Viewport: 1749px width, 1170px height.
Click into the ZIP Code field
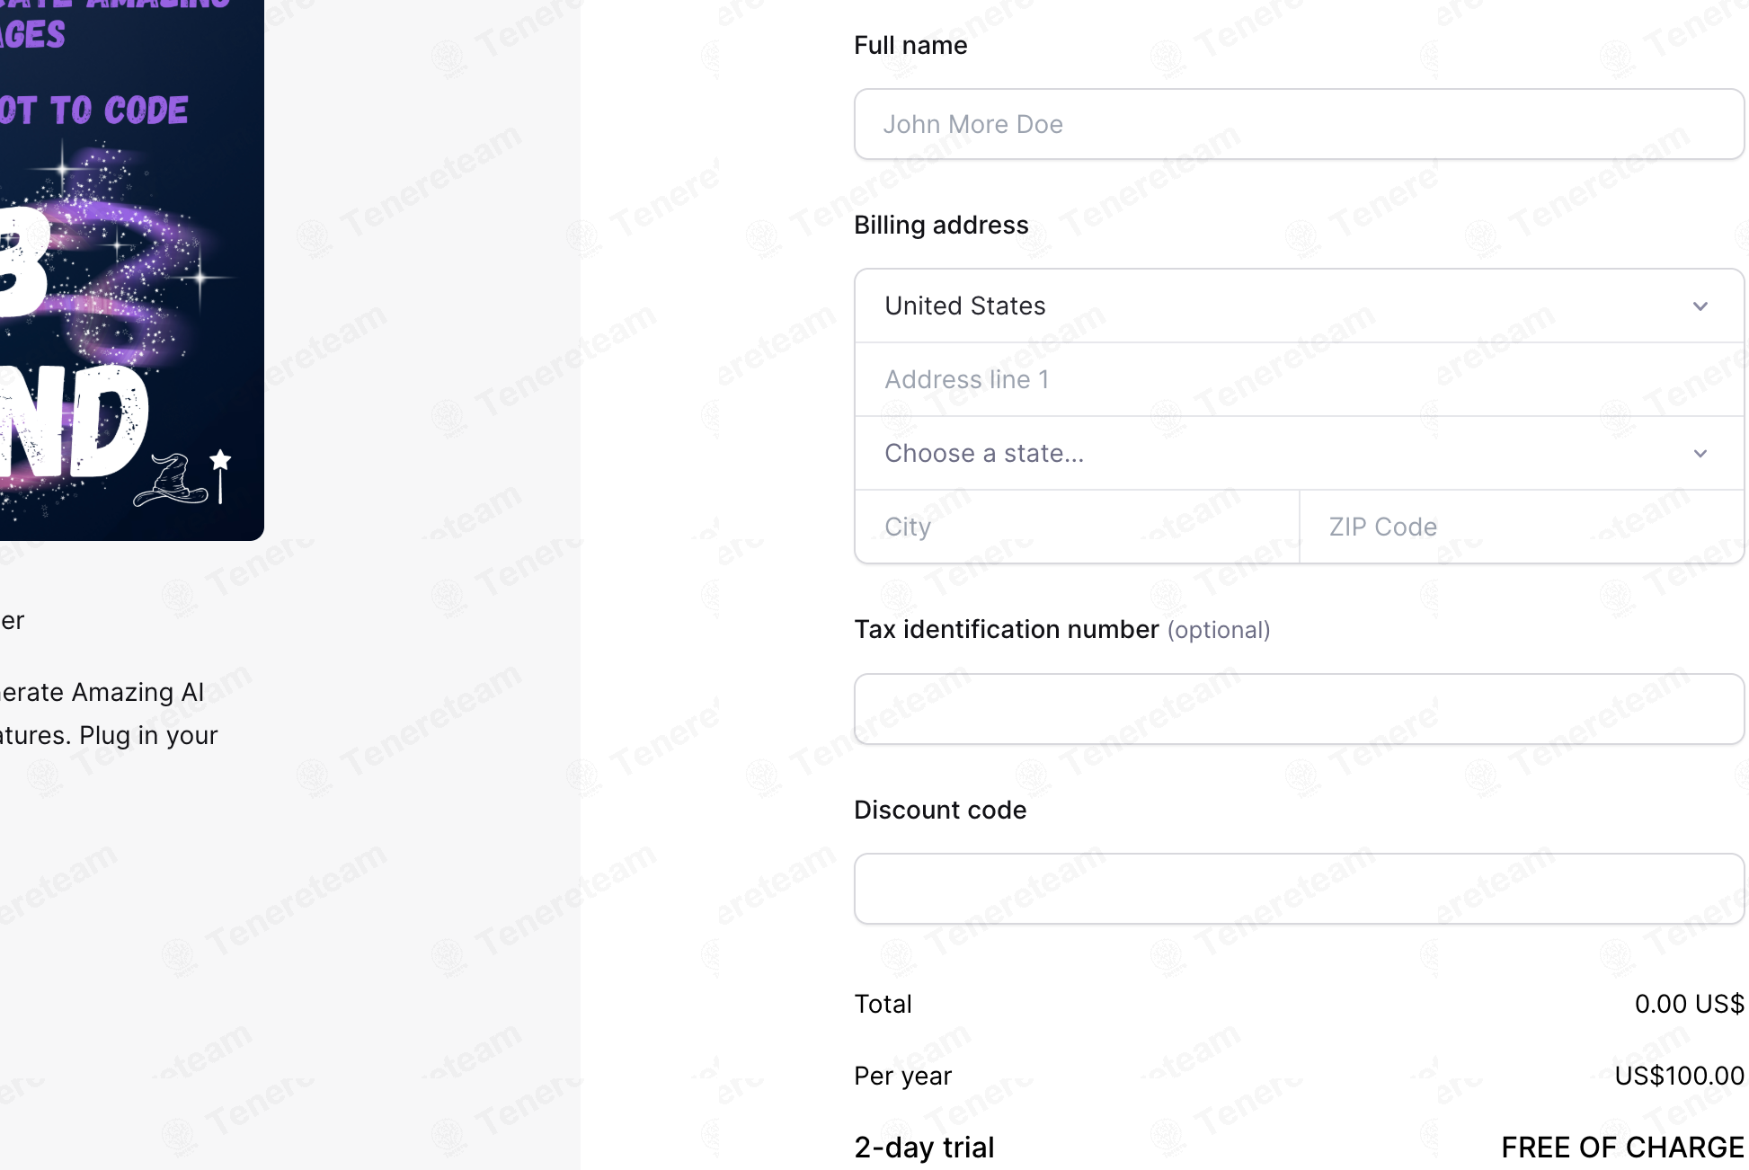tap(1522, 527)
